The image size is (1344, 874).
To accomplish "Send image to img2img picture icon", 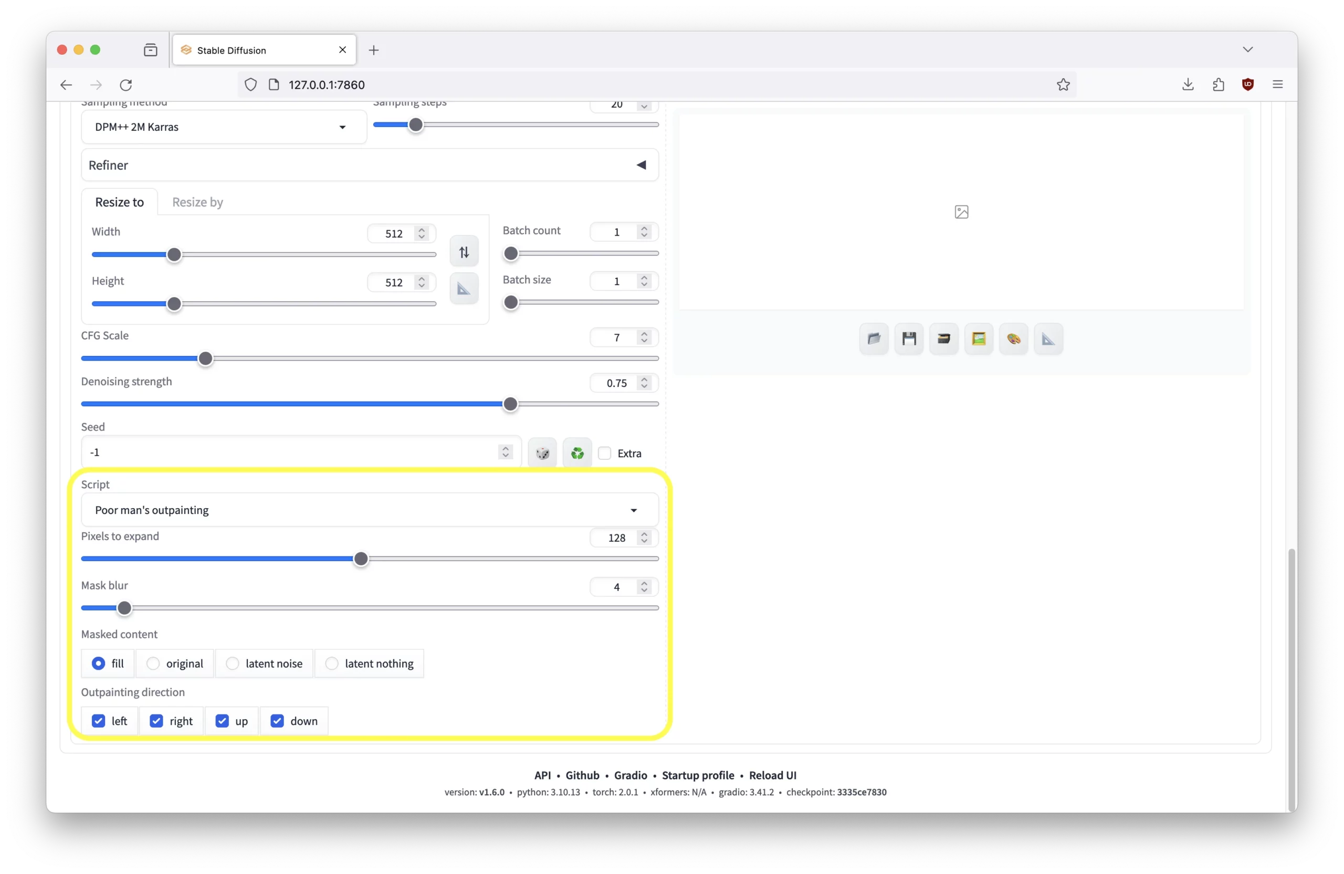I will click(979, 339).
